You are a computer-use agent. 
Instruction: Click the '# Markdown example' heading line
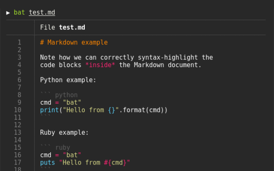click(74, 42)
